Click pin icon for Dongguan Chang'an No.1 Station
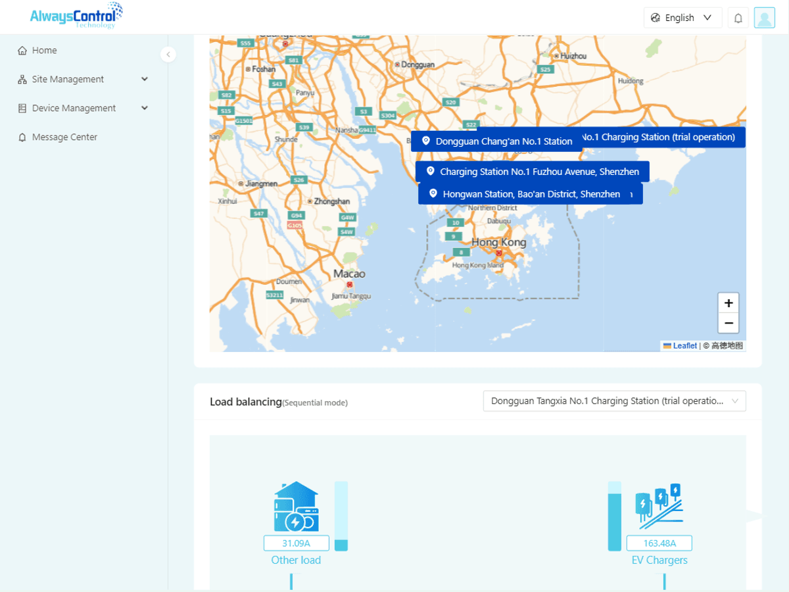The image size is (789, 592). 425,141
